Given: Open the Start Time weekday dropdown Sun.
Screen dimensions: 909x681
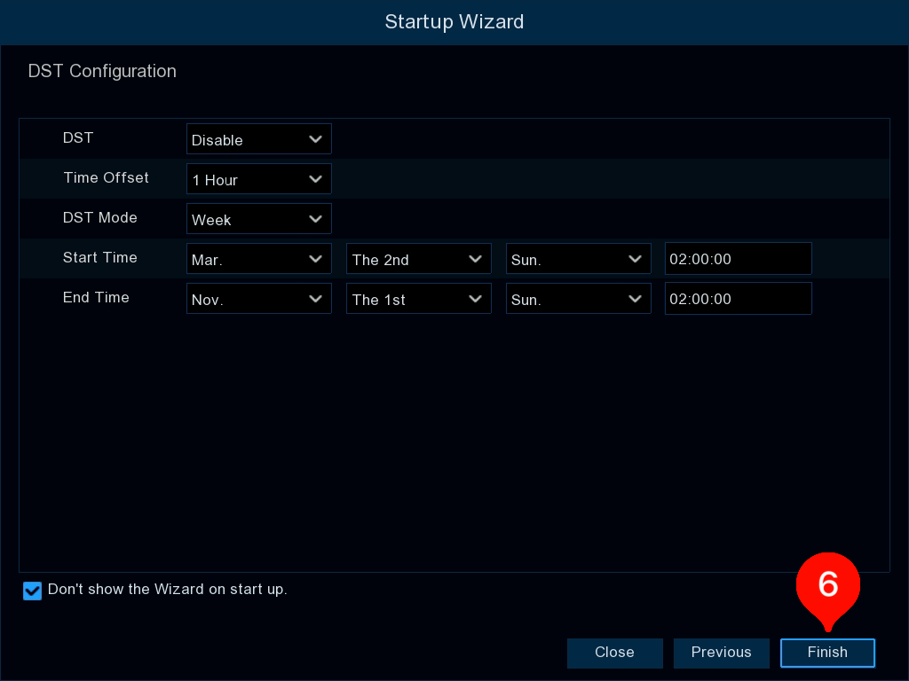Looking at the screenshot, I should [578, 259].
